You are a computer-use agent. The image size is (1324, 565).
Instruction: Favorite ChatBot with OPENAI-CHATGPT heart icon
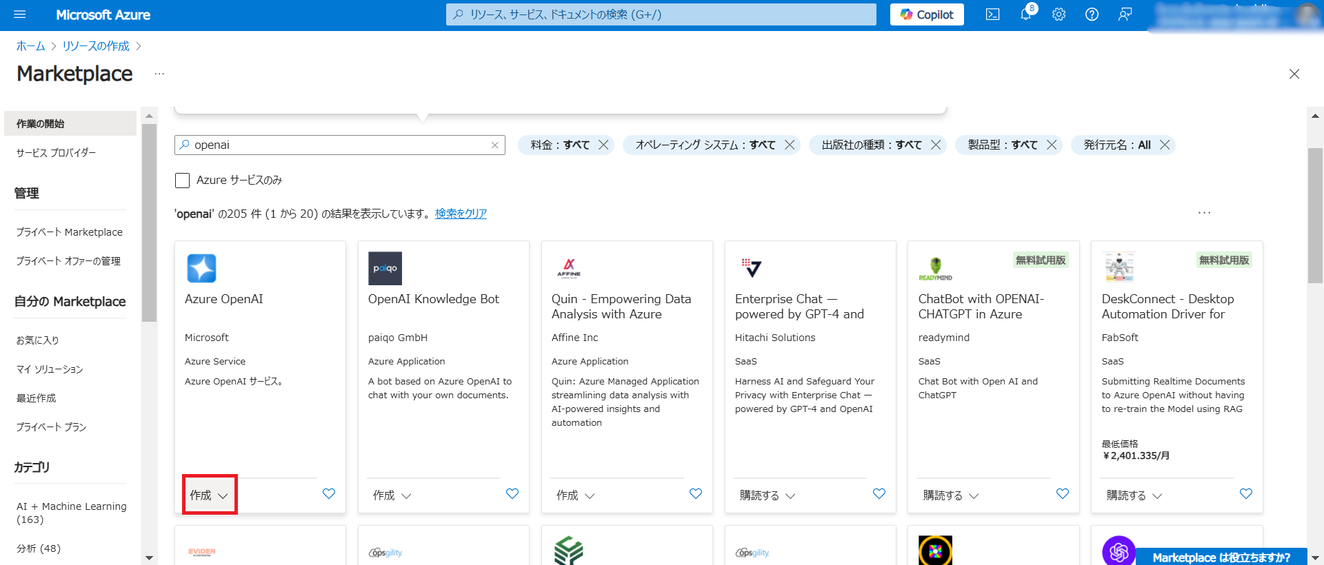pos(1063,494)
